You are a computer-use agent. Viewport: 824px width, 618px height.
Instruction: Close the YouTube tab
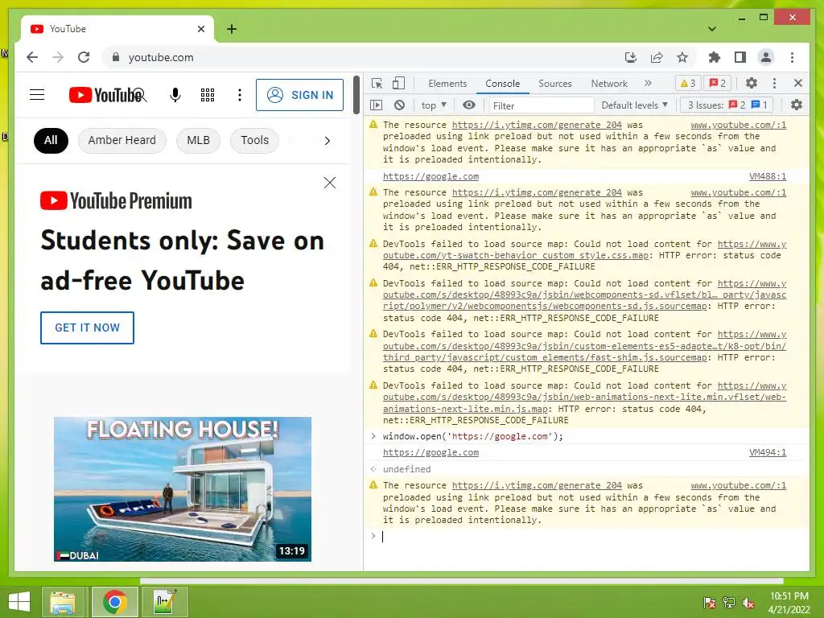[201, 29]
